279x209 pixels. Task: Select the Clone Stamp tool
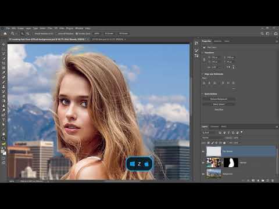[x=3, y=87]
